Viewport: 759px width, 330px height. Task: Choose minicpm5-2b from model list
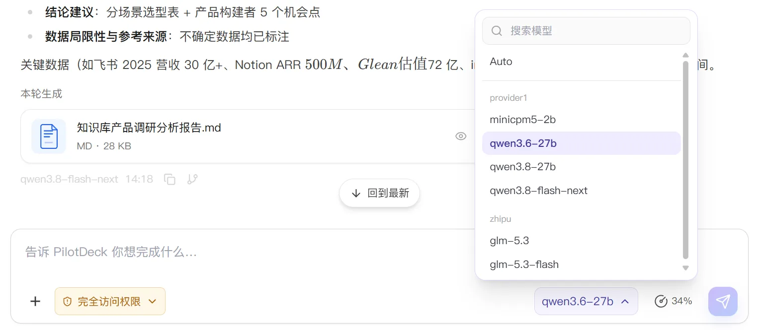[581, 120]
